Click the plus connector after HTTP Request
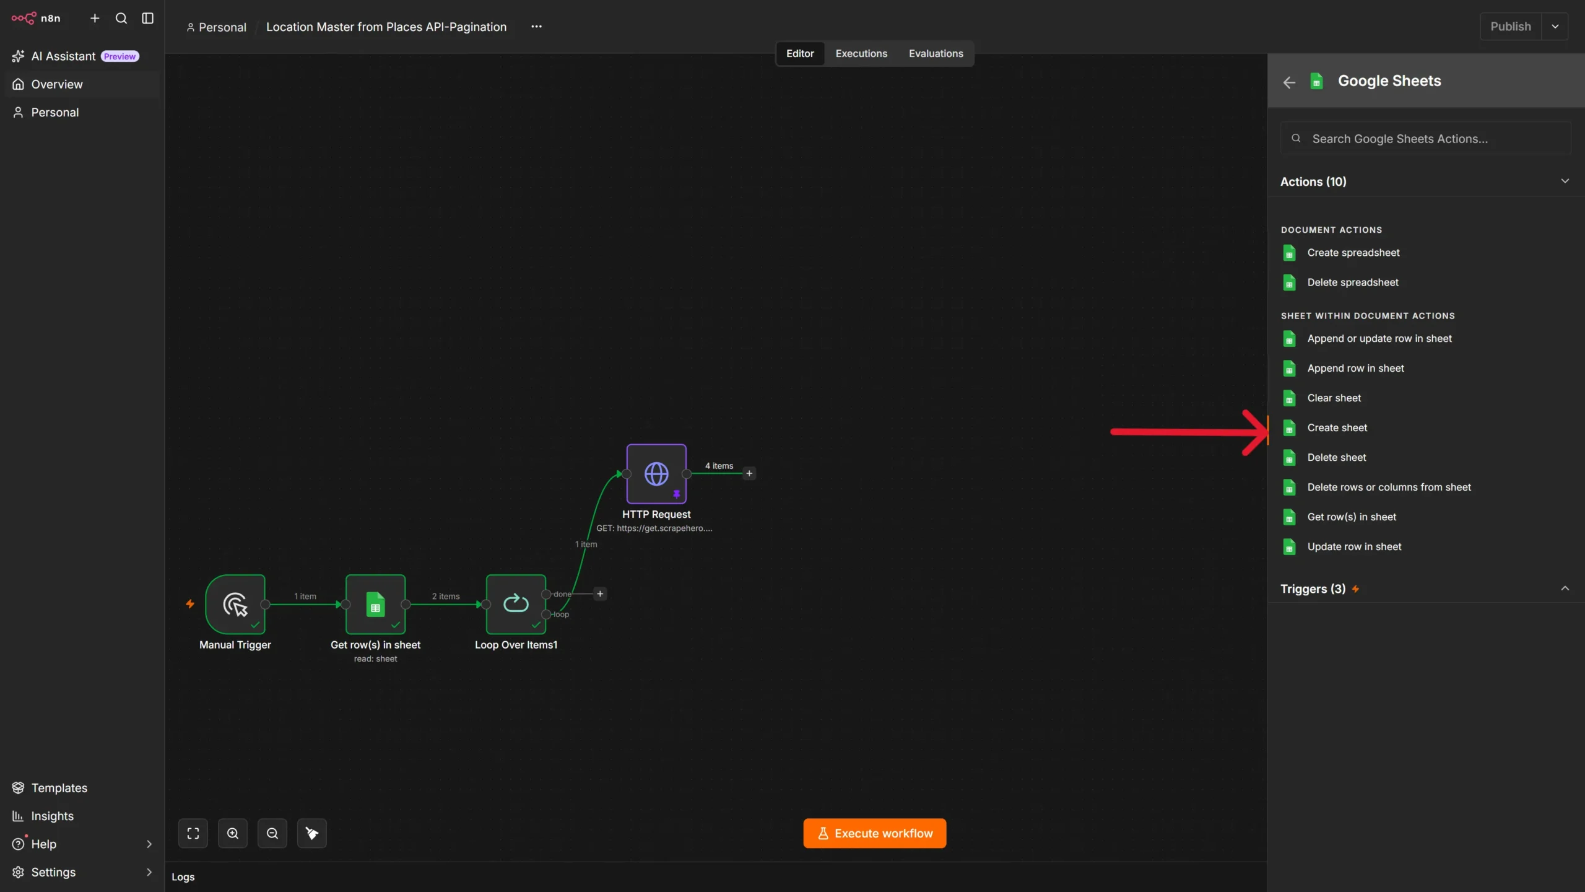1585x892 pixels. pyautogui.click(x=749, y=473)
